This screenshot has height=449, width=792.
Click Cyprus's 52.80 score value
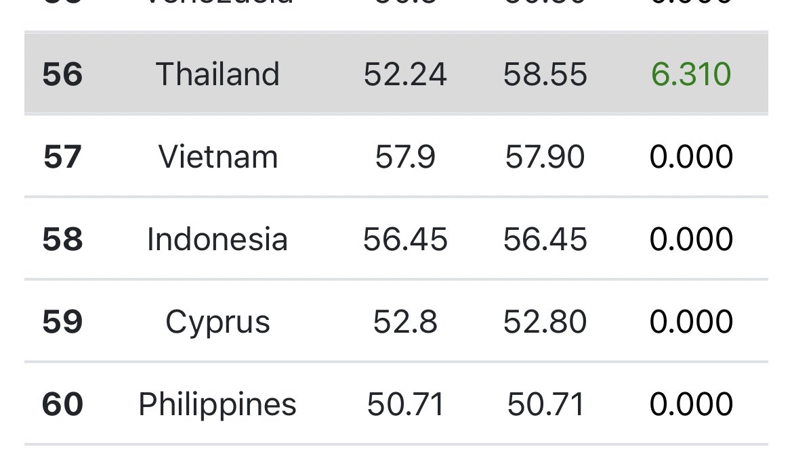tap(545, 322)
